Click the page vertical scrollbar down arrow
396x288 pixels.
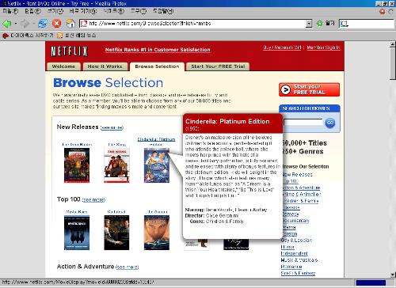393,275
